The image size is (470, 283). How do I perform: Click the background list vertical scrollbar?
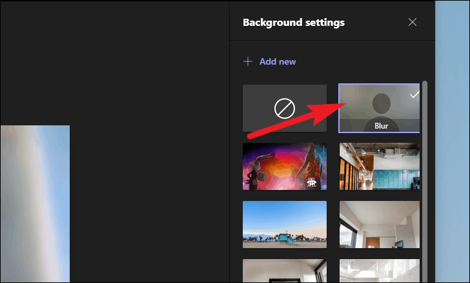(424, 182)
